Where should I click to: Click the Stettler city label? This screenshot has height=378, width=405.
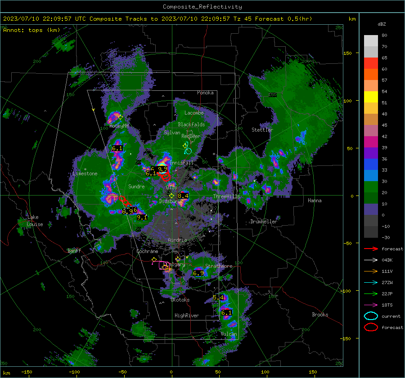tap(262, 130)
